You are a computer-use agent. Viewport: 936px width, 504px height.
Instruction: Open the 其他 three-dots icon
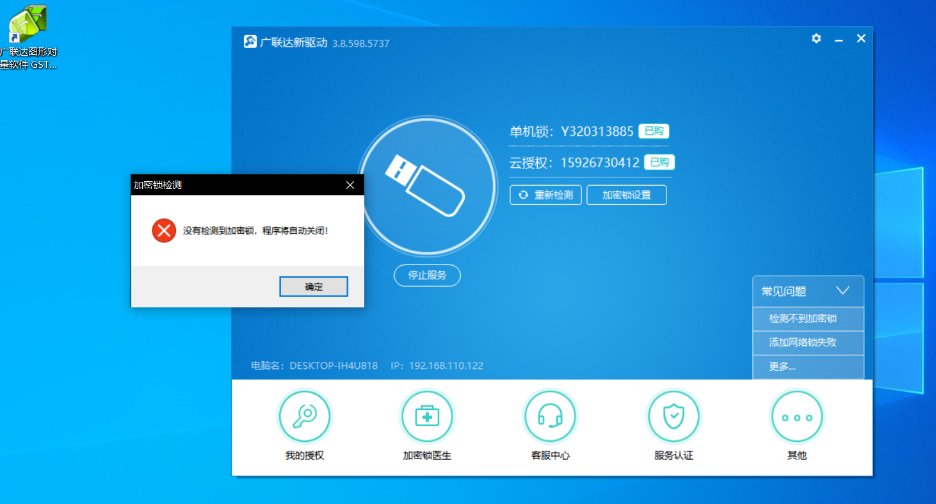pyautogui.click(x=797, y=417)
